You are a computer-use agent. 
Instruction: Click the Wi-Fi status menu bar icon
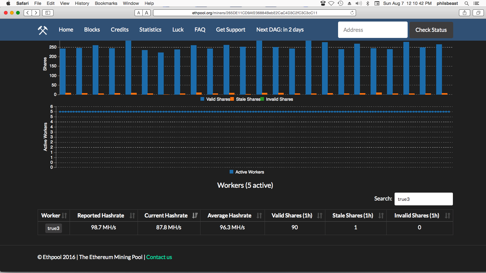[x=331, y=3]
